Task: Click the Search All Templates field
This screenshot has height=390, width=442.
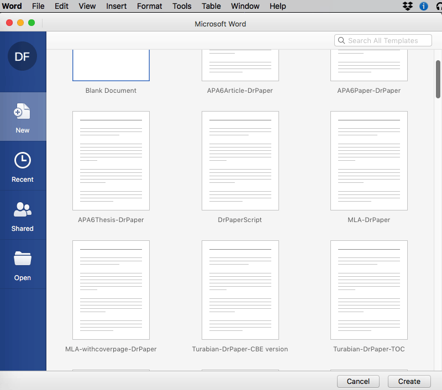Action: tap(383, 40)
